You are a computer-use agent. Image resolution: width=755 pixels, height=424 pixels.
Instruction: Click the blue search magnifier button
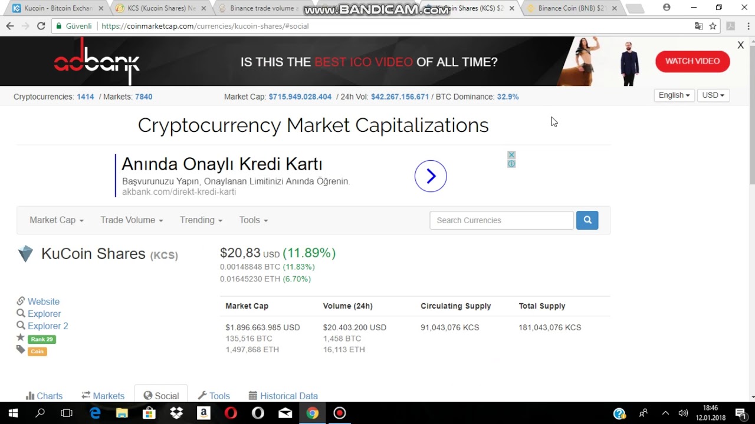tap(587, 220)
